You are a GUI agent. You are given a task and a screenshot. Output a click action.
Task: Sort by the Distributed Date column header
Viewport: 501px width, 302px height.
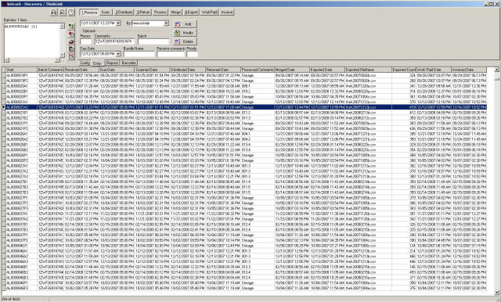tap(188, 70)
